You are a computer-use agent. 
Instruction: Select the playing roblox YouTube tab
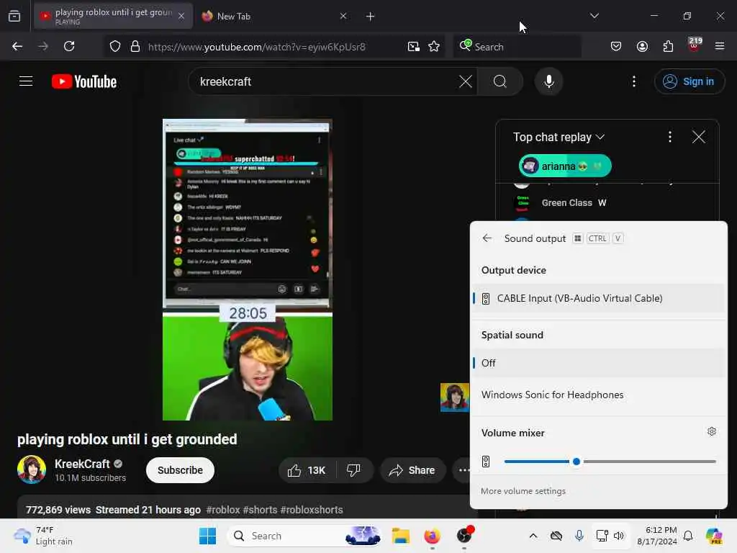(113, 16)
